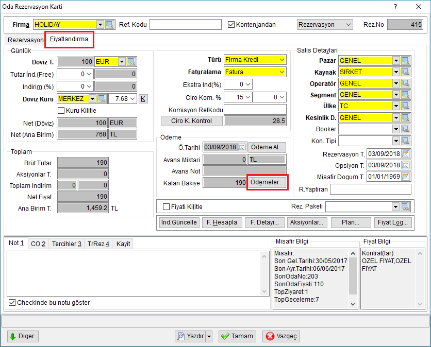
Task: Open F. Detayı... dialog
Action: [264, 222]
